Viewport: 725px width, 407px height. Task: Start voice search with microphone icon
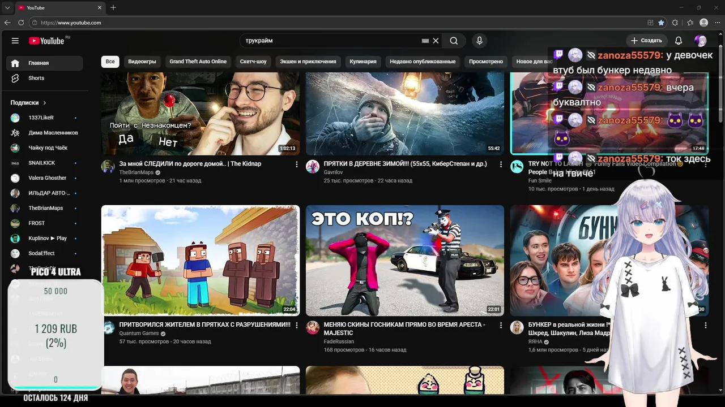(x=479, y=41)
